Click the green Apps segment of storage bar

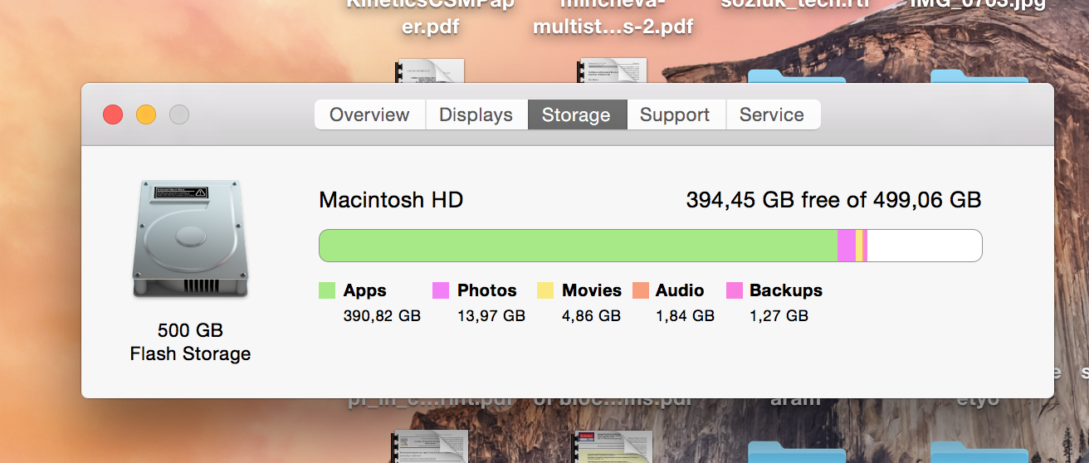click(x=579, y=246)
